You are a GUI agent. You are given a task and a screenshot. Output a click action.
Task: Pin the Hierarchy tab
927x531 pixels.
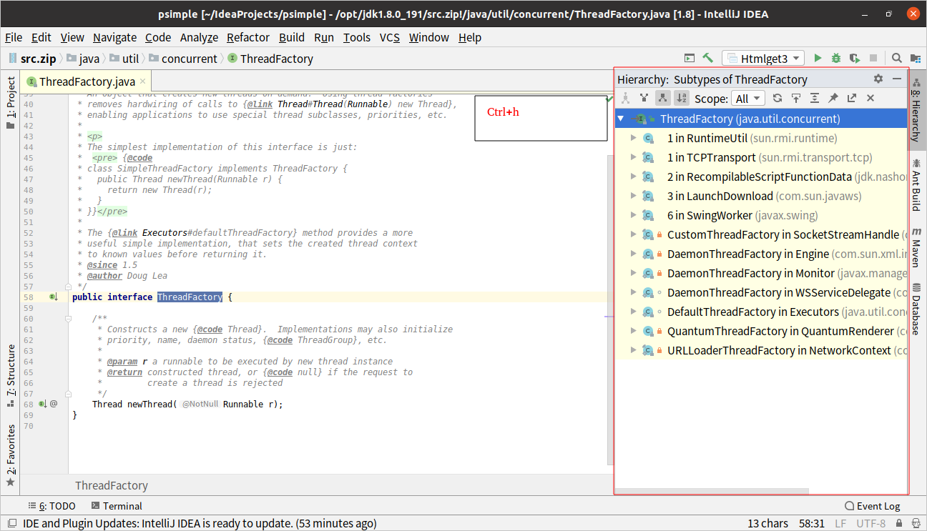click(833, 99)
